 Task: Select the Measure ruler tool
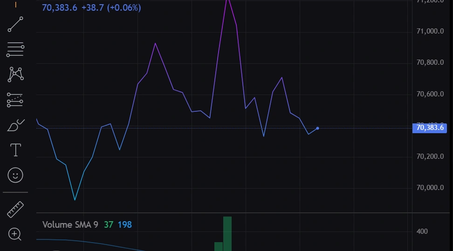(x=15, y=209)
